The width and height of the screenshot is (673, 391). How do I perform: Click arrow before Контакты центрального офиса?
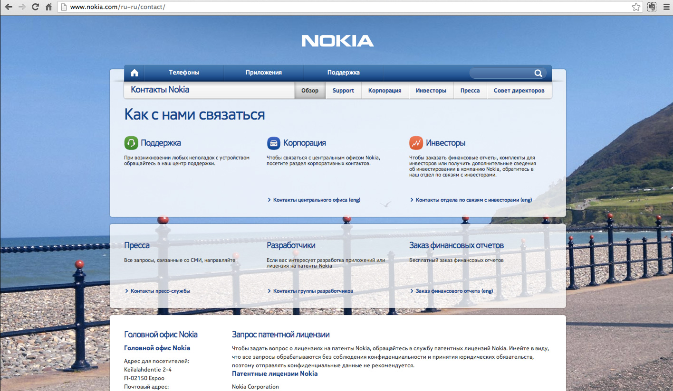269,200
